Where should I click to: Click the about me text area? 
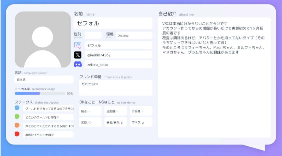point(214,77)
